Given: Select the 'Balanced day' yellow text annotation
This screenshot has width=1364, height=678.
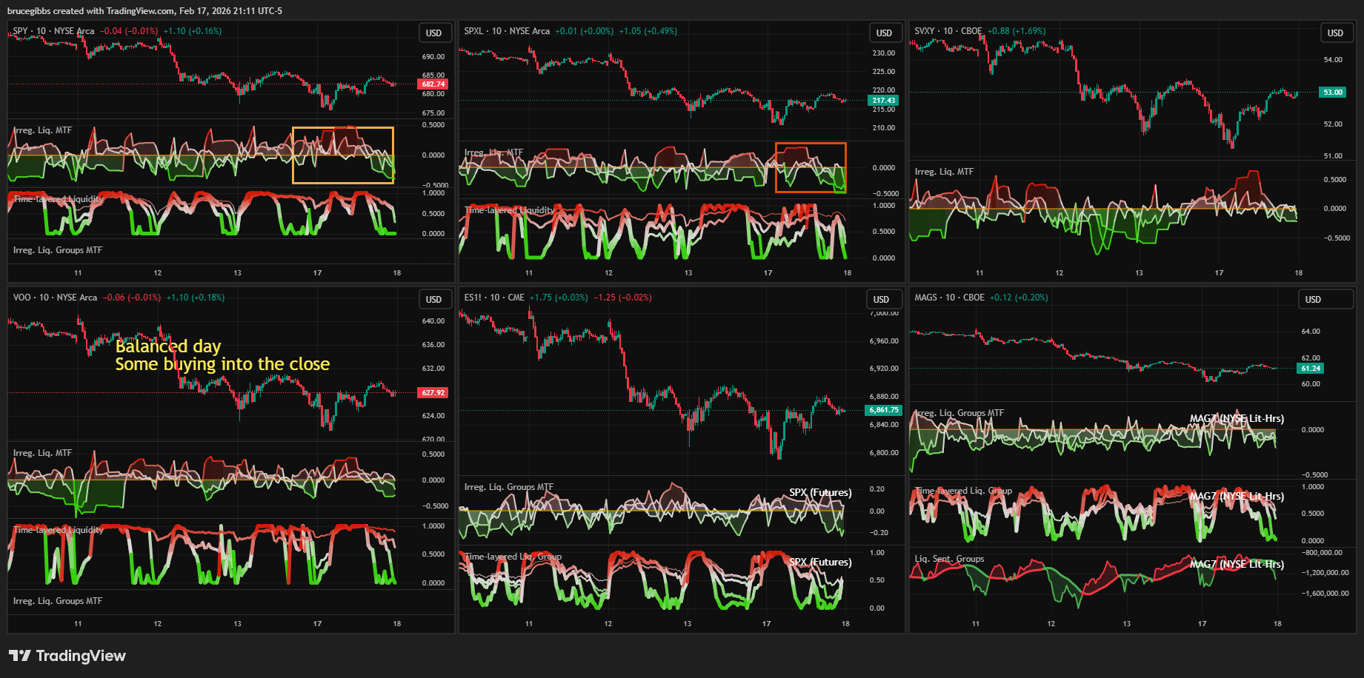Looking at the screenshot, I should pyautogui.click(x=168, y=346).
